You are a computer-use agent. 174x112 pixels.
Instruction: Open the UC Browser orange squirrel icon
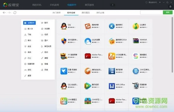(112, 56)
